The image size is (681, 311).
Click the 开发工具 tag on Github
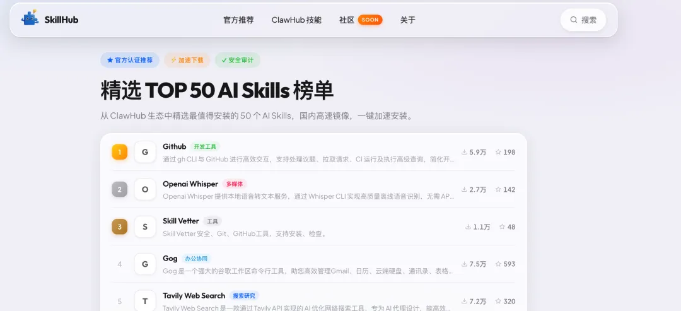pyautogui.click(x=205, y=147)
